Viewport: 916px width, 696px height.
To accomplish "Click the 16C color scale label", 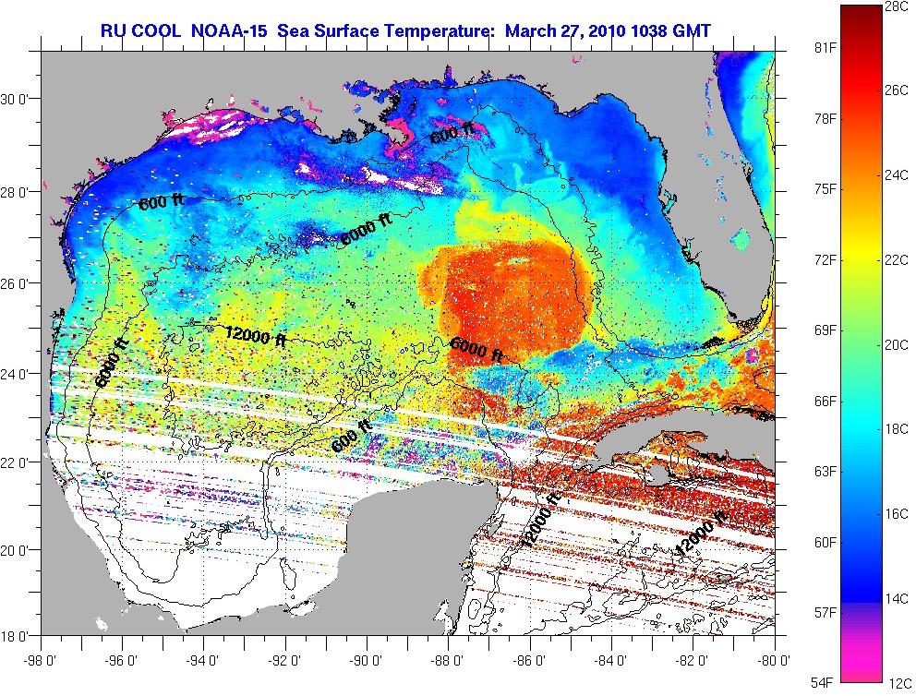I will click(897, 514).
